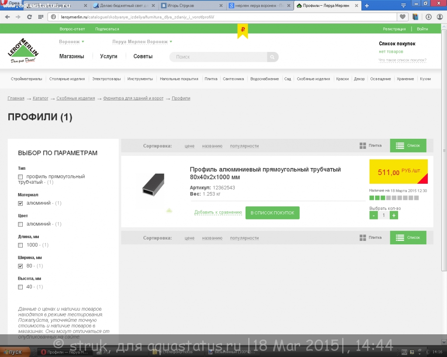Click the stock availability indicator bar

coord(394,198)
